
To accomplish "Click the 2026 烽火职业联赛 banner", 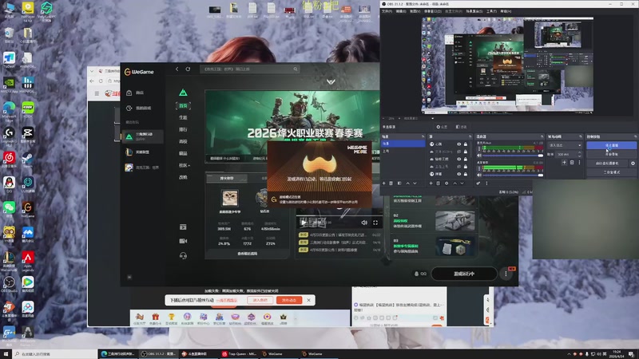I will point(292,126).
